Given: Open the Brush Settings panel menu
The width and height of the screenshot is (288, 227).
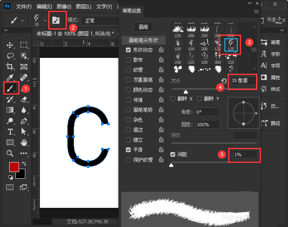Looking at the screenshot, I should coord(256,12).
